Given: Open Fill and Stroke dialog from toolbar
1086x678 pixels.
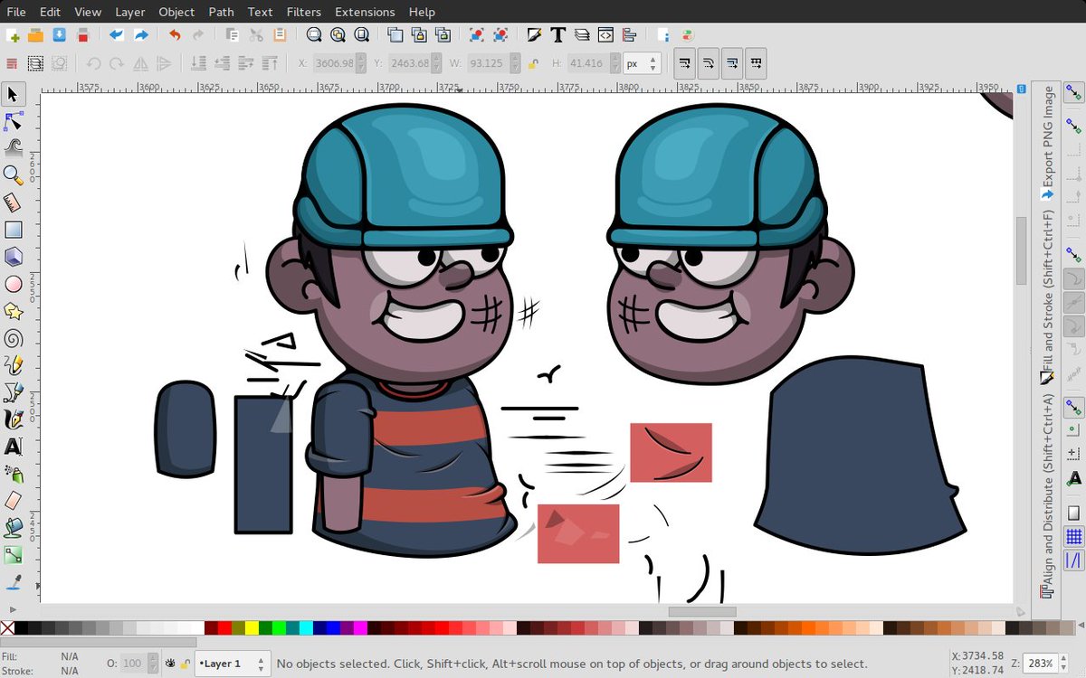Looking at the screenshot, I should 535,35.
